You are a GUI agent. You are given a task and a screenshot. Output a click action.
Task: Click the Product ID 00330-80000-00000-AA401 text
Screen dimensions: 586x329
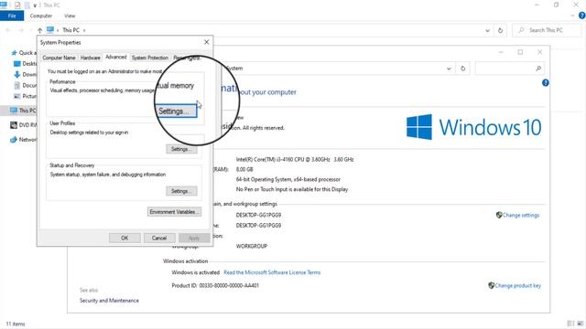(215, 286)
